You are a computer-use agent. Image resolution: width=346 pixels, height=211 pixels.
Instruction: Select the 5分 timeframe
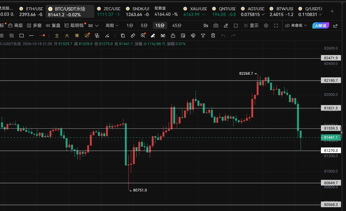[x=144, y=26]
